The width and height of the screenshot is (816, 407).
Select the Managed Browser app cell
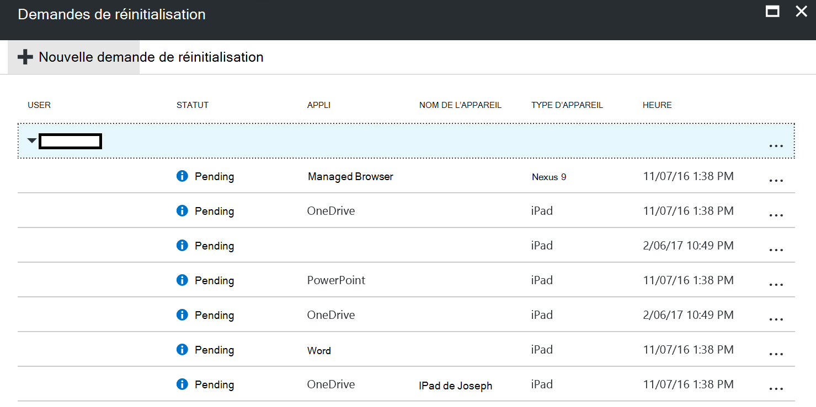pyautogui.click(x=350, y=177)
